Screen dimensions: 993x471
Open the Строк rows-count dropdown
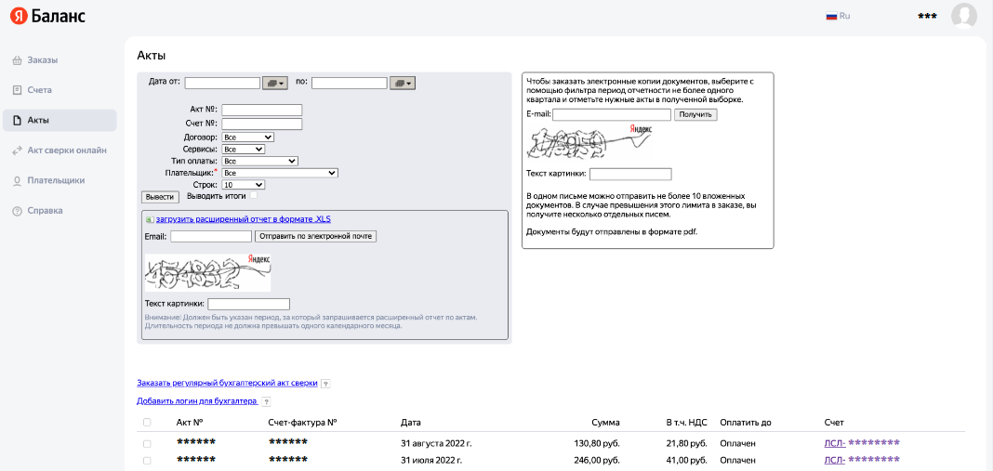tap(244, 185)
